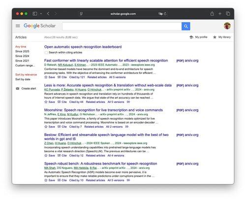Open arxiv PDF for Fast conformer paper

[187, 61]
